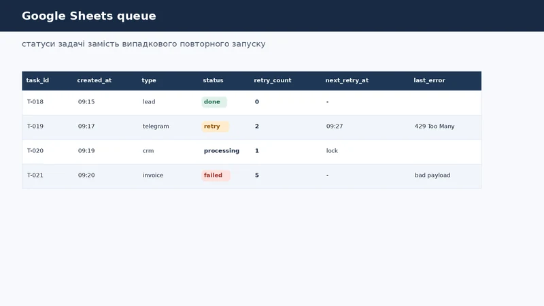Click the 'bad payload' error cell
544x306 pixels.
pos(432,175)
